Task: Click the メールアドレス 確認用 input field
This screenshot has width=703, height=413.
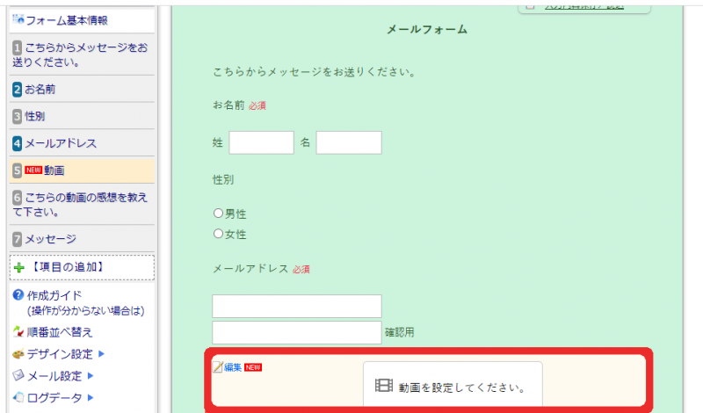Action: pos(297,332)
